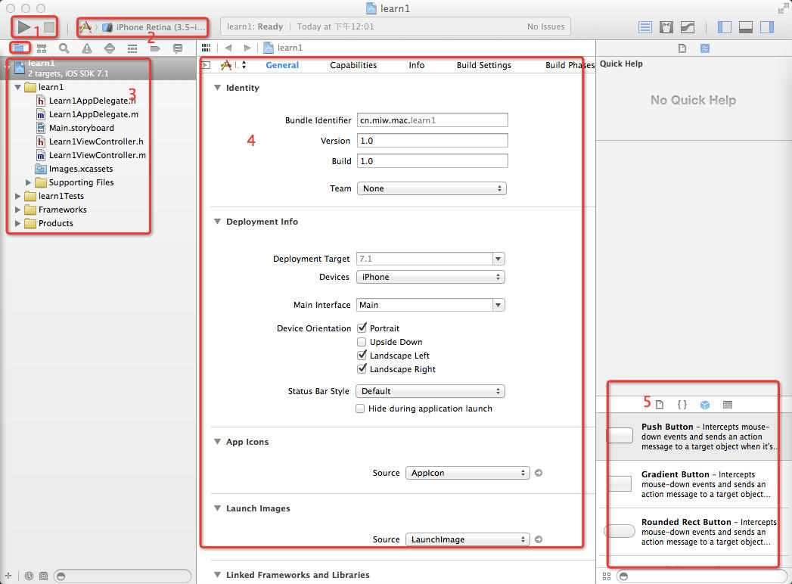
Task: Select the Build Settings tab
Action: click(x=484, y=65)
